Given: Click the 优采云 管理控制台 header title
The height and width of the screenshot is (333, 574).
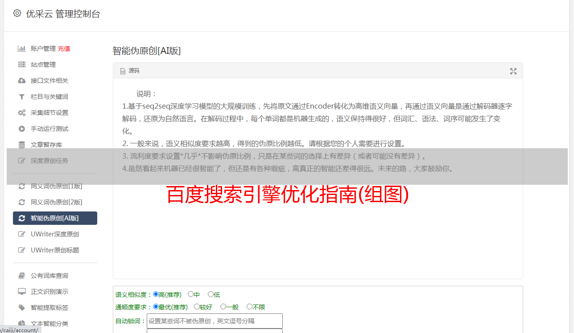Looking at the screenshot, I should click(63, 14).
